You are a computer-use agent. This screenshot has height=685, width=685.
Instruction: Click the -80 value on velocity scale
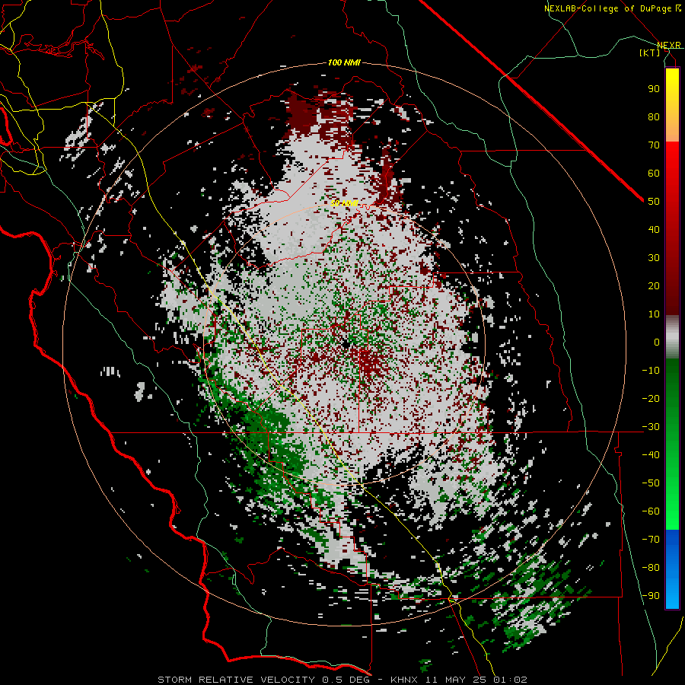coord(651,568)
